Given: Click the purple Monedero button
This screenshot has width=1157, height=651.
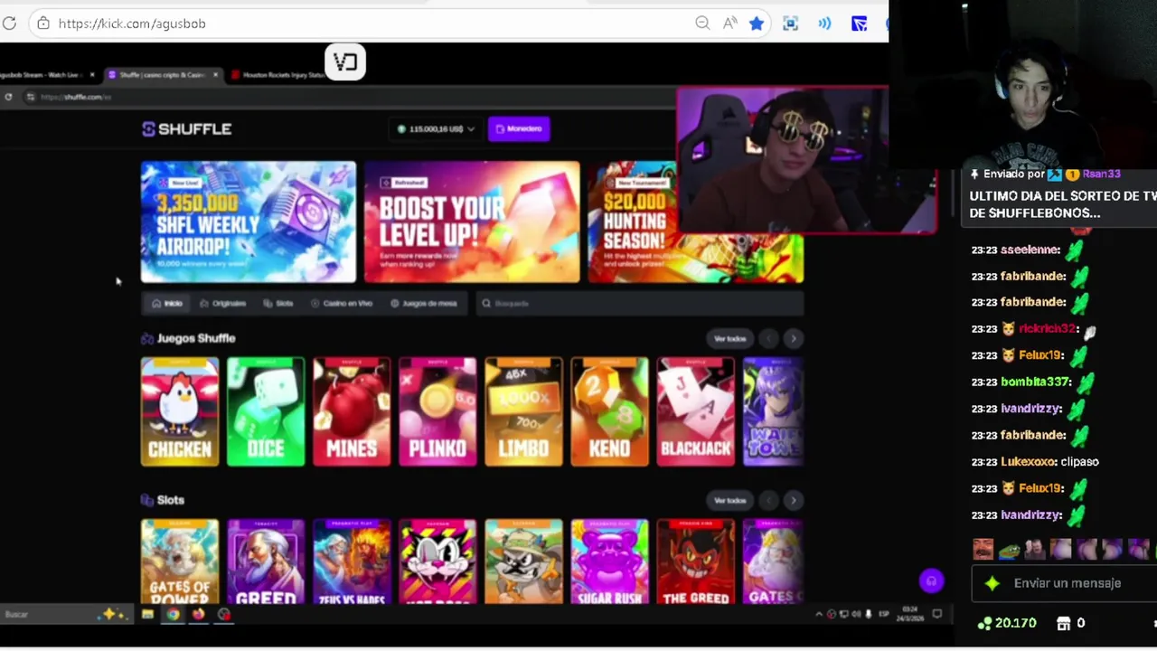Looking at the screenshot, I should coord(519,129).
